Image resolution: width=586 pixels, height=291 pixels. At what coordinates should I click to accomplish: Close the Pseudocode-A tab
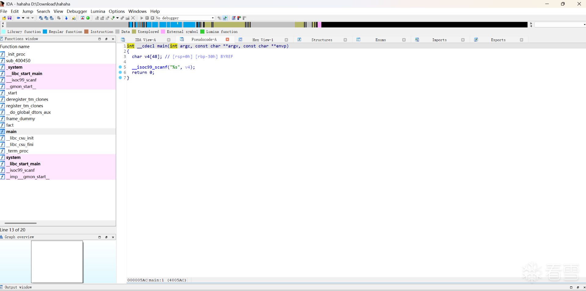[x=227, y=40]
